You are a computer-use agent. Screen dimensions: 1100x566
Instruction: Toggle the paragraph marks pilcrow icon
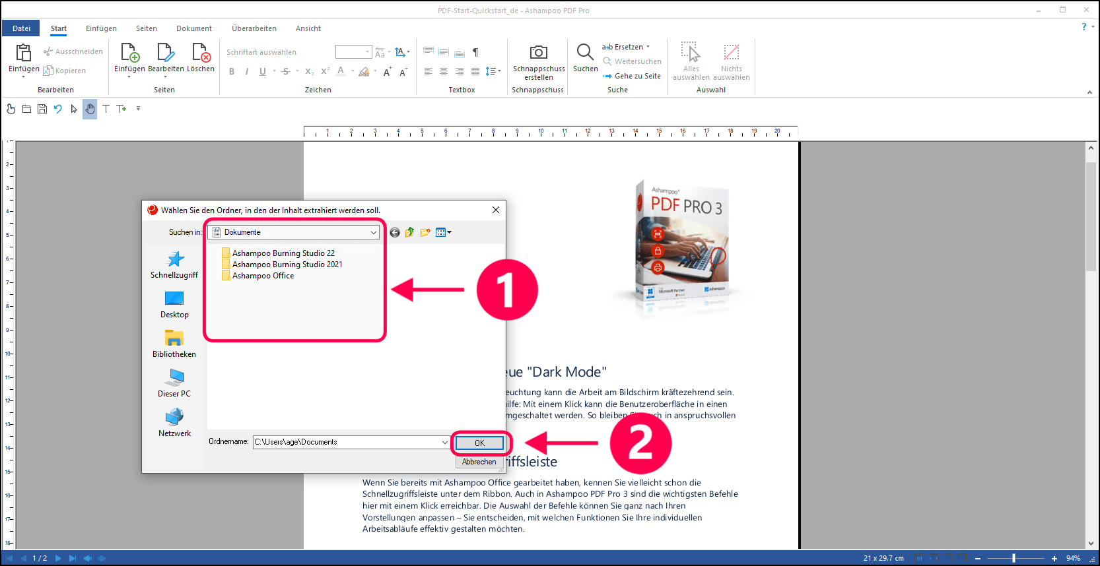click(475, 52)
